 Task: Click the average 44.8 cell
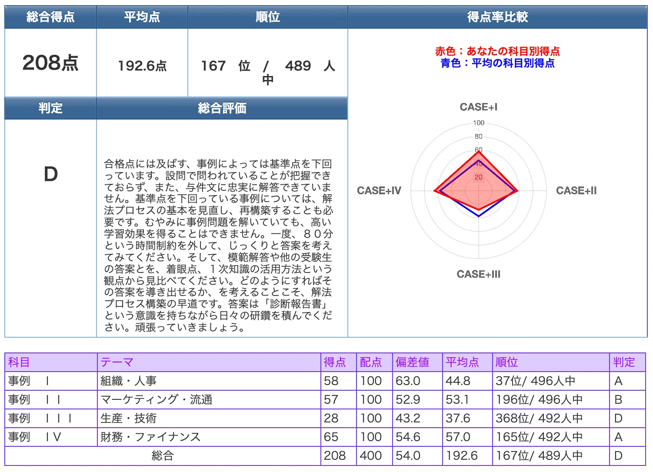tap(467, 381)
